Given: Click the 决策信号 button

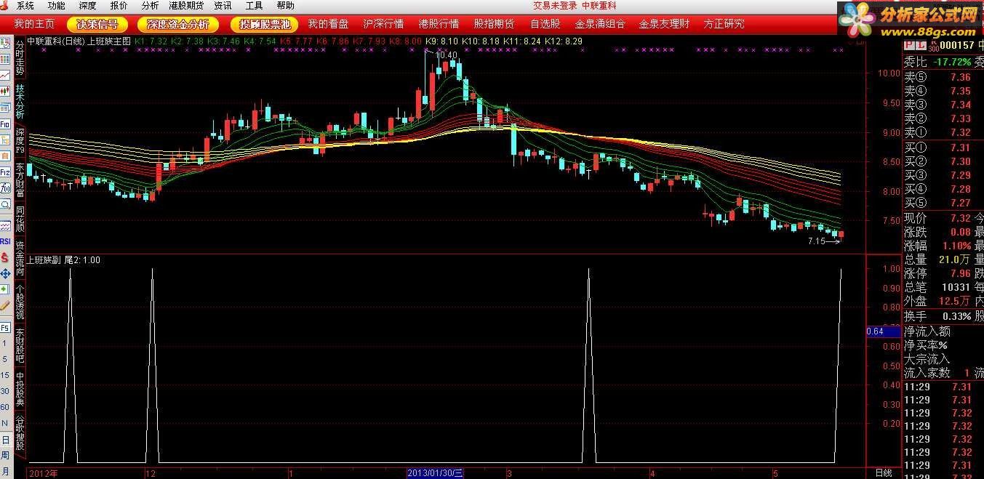Looking at the screenshot, I should coord(97,24).
